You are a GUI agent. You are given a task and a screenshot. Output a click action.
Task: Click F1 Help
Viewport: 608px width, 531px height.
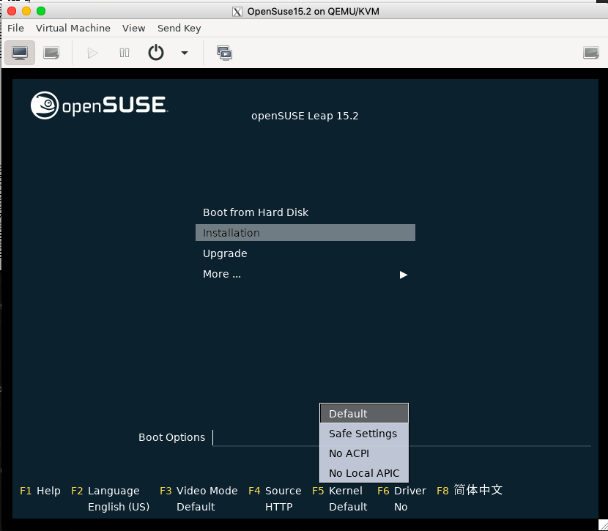point(40,491)
